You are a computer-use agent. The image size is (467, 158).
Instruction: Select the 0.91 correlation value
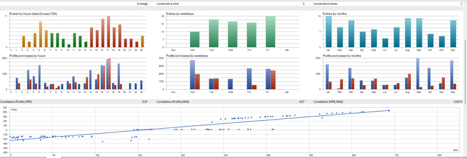[145, 102]
